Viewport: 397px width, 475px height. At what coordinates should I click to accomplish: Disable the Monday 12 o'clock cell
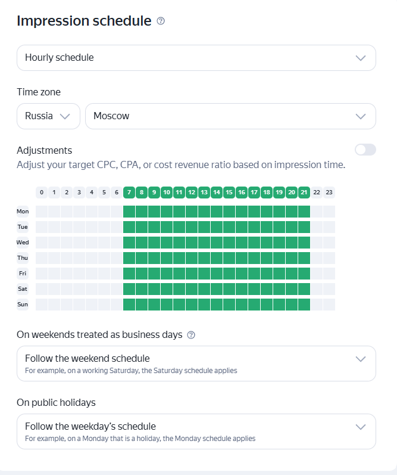(192, 212)
